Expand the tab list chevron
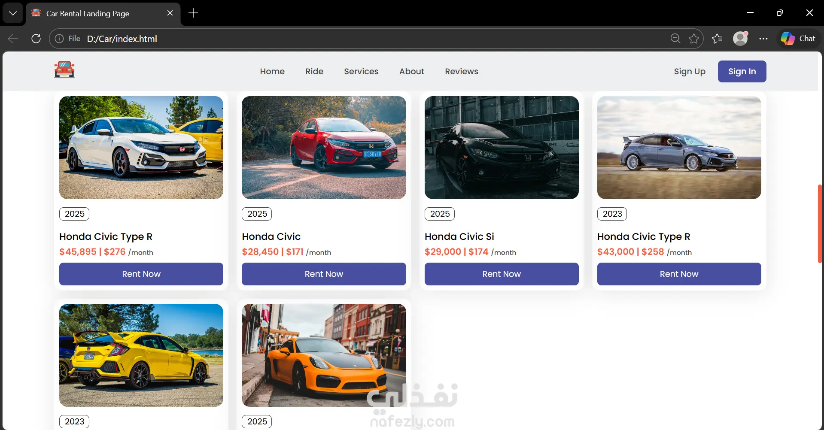This screenshot has width=824, height=430. click(x=13, y=13)
